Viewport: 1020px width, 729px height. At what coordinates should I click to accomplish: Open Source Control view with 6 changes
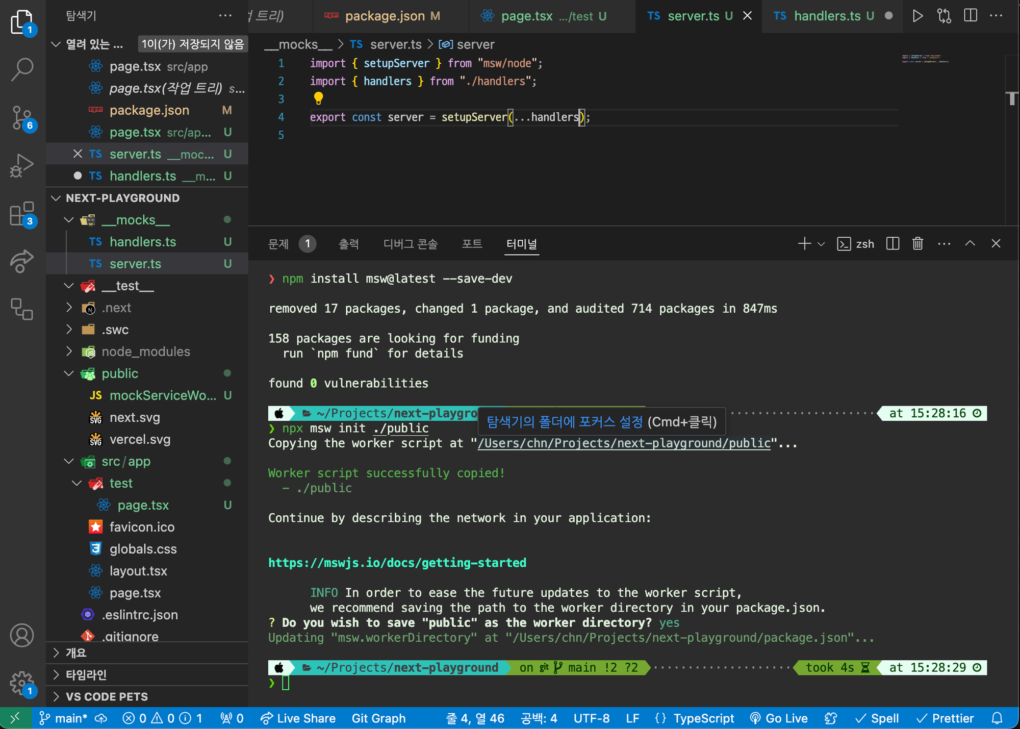[22, 118]
